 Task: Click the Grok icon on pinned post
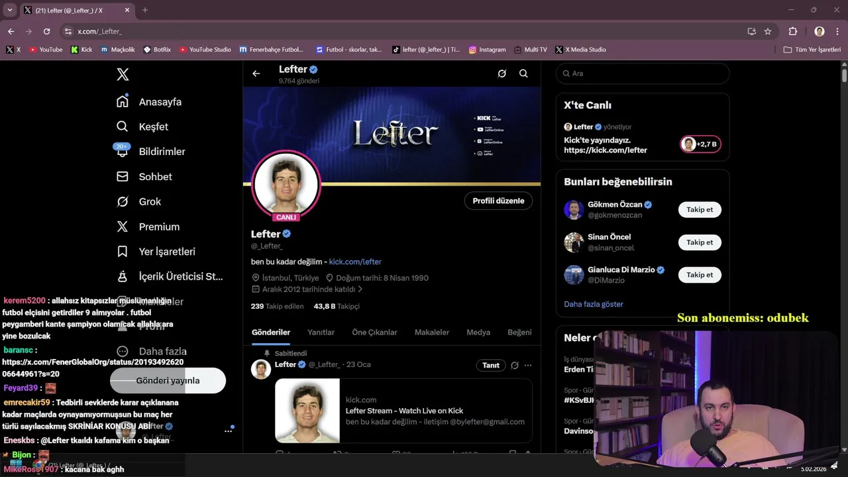pyautogui.click(x=514, y=365)
